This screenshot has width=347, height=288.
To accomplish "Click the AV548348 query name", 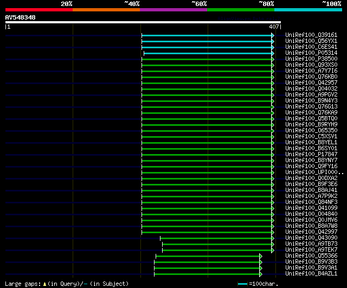I will tap(21, 17).
